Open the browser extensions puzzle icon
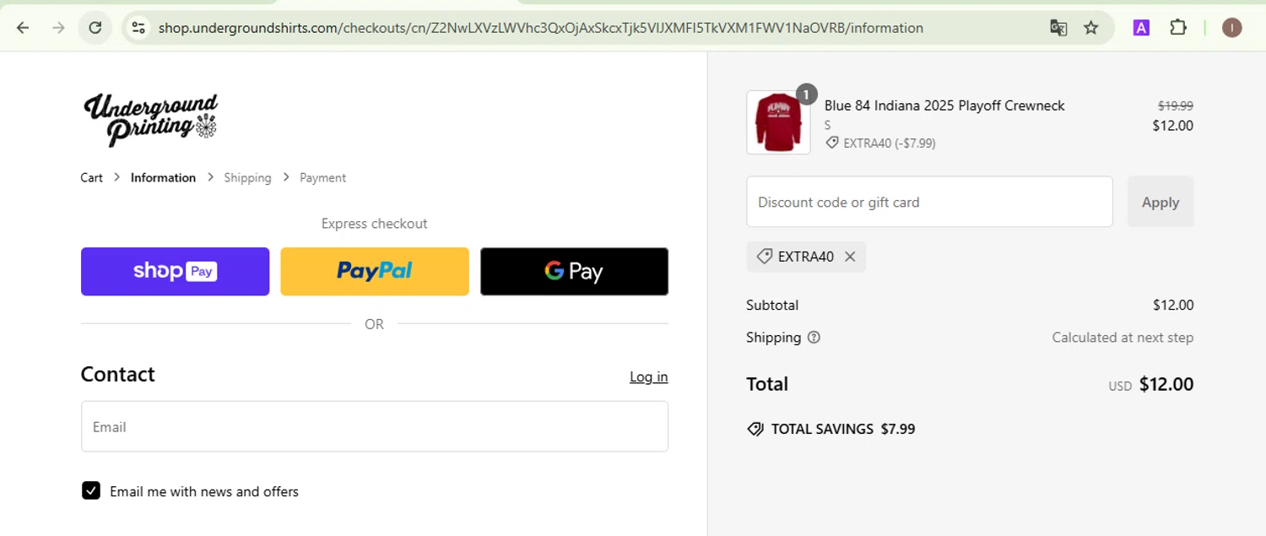Viewport: 1266px width, 536px height. (x=1178, y=28)
